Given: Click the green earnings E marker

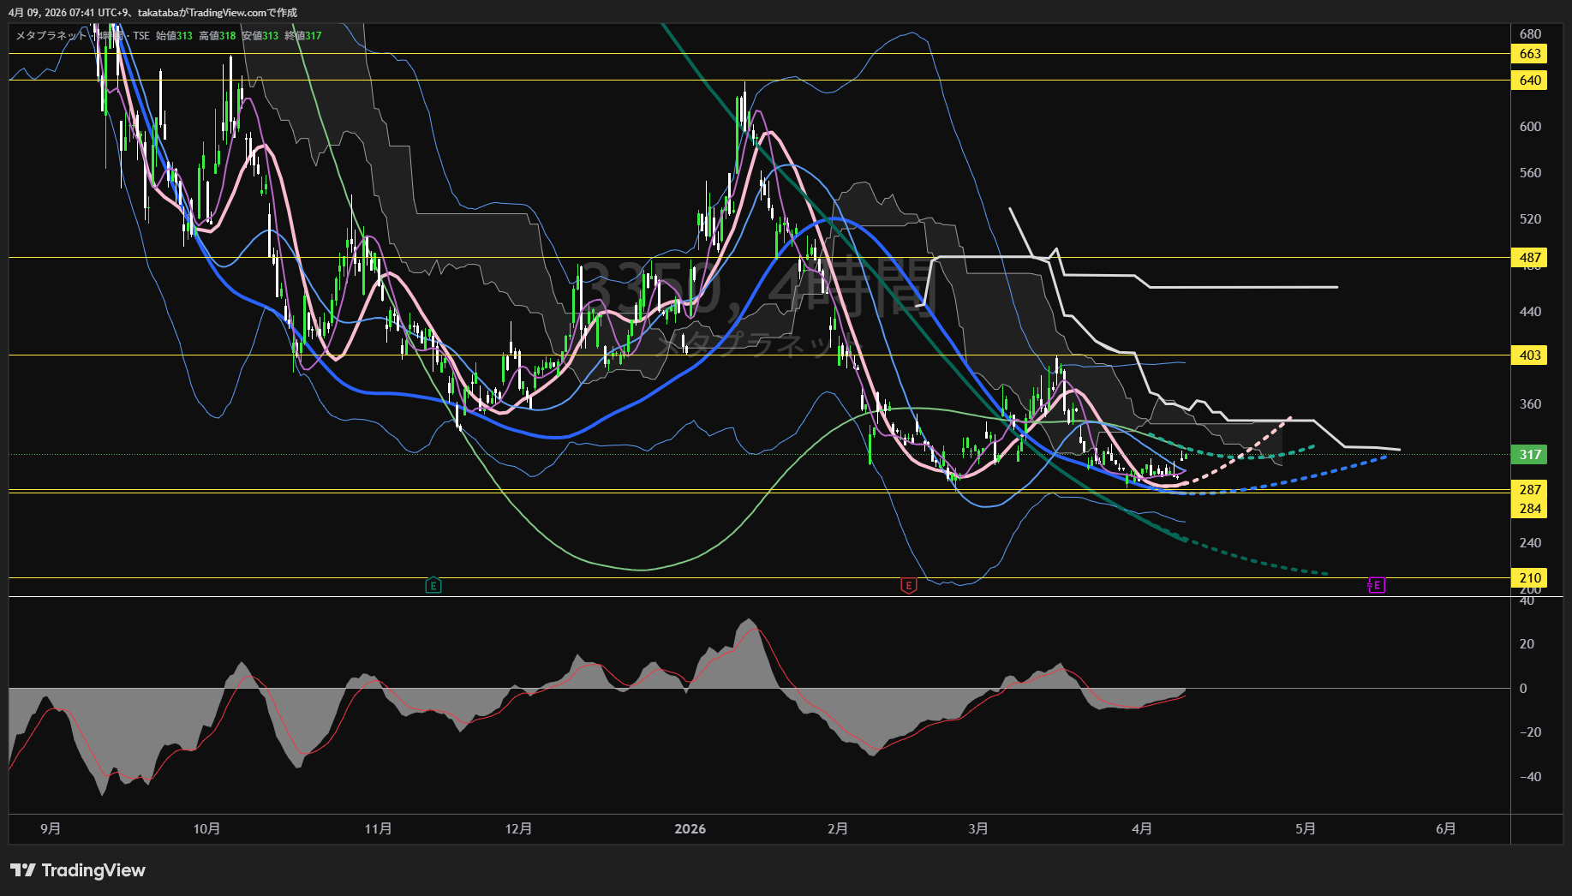Looking at the screenshot, I should point(433,586).
